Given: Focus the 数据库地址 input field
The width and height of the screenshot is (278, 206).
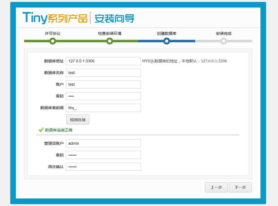Looking at the screenshot, I should click(x=103, y=61).
